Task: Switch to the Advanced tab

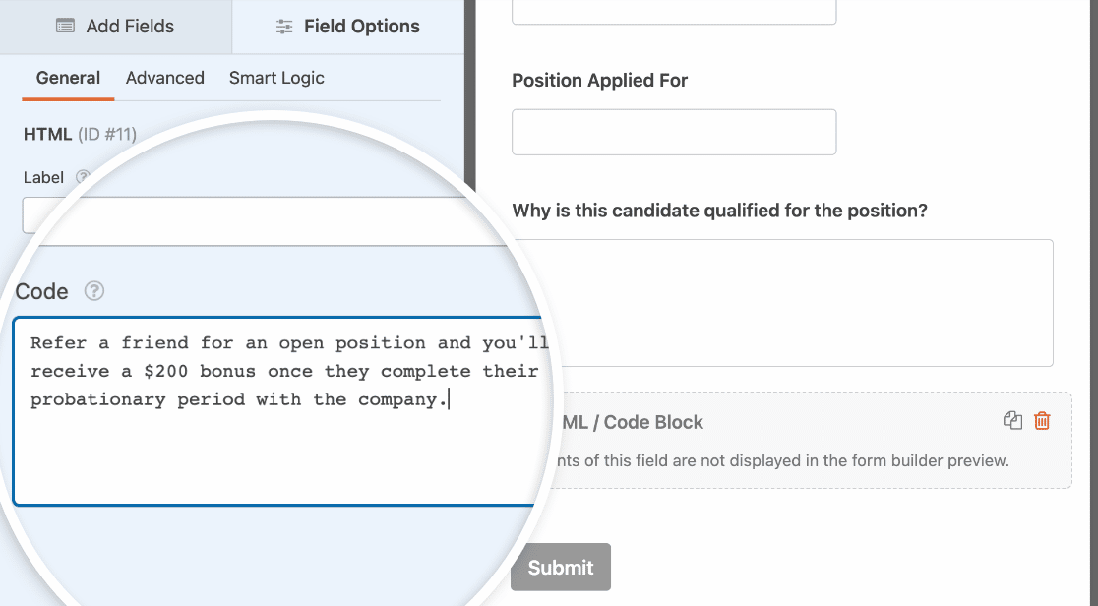Action: pos(164,78)
